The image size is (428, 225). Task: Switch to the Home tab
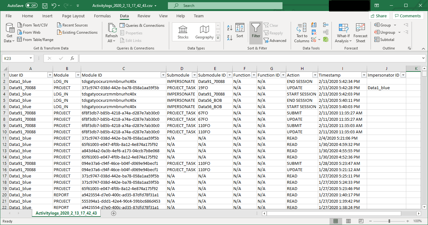pos(27,16)
